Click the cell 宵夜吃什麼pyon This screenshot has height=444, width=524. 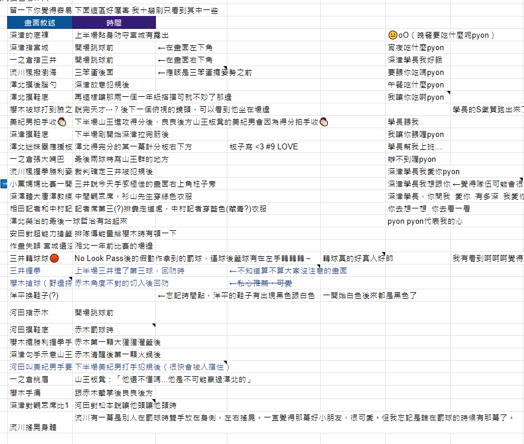click(418, 47)
